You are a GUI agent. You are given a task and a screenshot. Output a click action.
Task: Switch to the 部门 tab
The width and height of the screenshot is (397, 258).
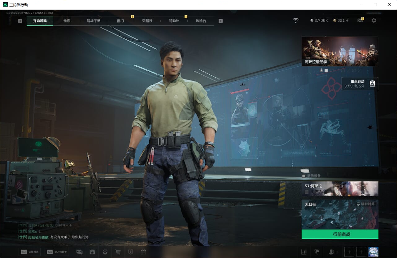pyautogui.click(x=120, y=21)
